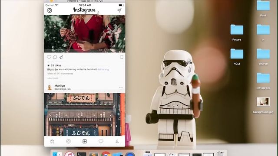Open Explore tab in bottom bar
The image size is (278, 156).
coord(69,141)
